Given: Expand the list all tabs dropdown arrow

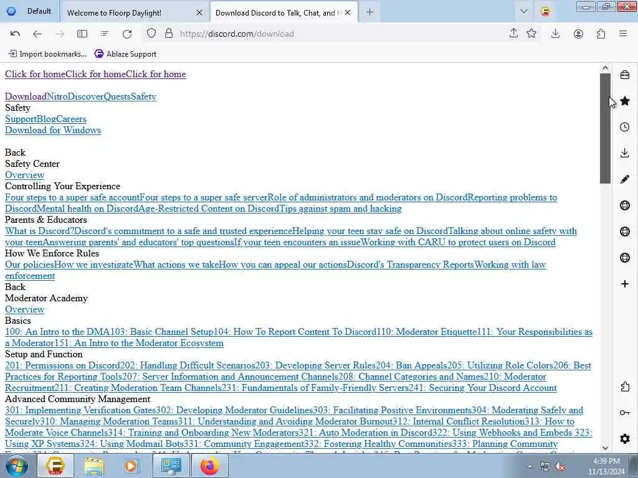Looking at the screenshot, I should 523,11.
